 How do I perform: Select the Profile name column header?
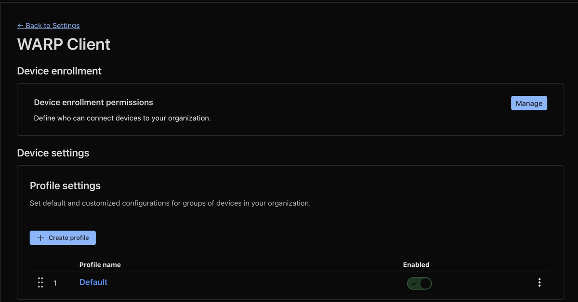tap(100, 264)
